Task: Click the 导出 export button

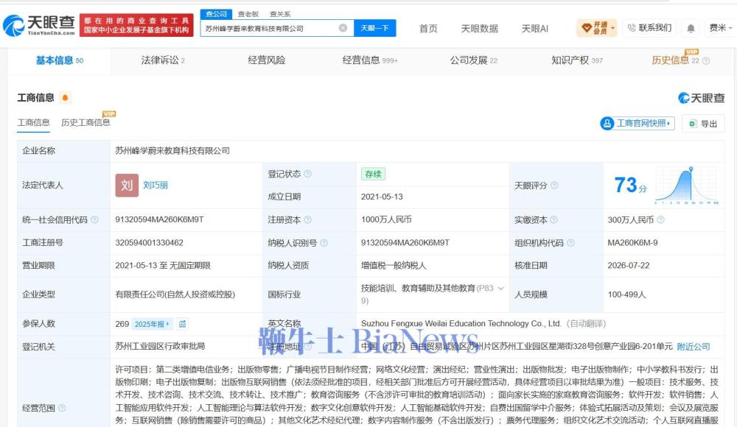Action: click(703, 124)
